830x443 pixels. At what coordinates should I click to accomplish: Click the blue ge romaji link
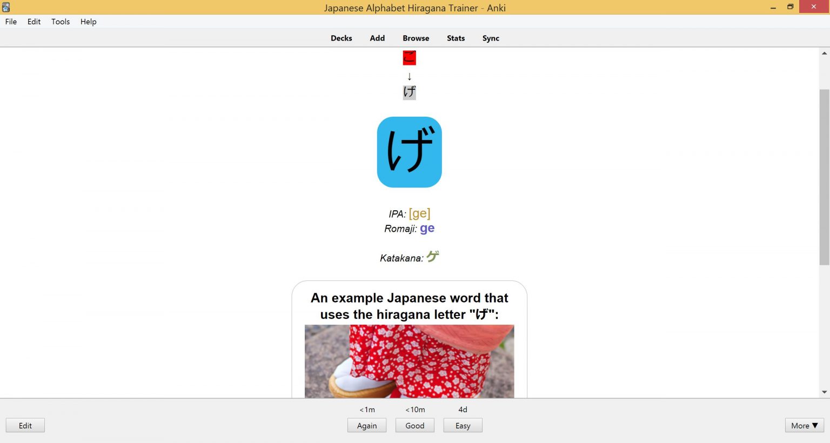pyautogui.click(x=427, y=228)
